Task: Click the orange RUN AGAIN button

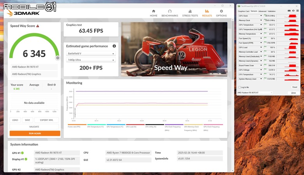Action: (x=35, y=134)
